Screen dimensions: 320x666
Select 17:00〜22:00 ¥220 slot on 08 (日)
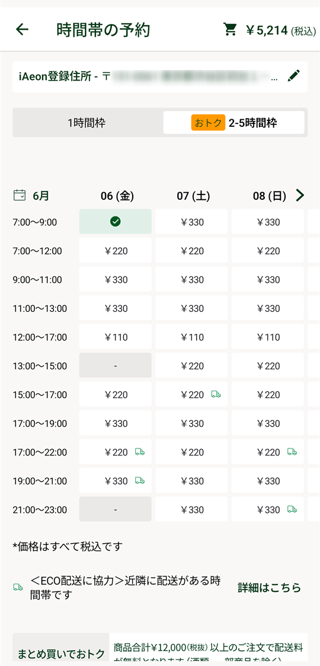(267, 452)
